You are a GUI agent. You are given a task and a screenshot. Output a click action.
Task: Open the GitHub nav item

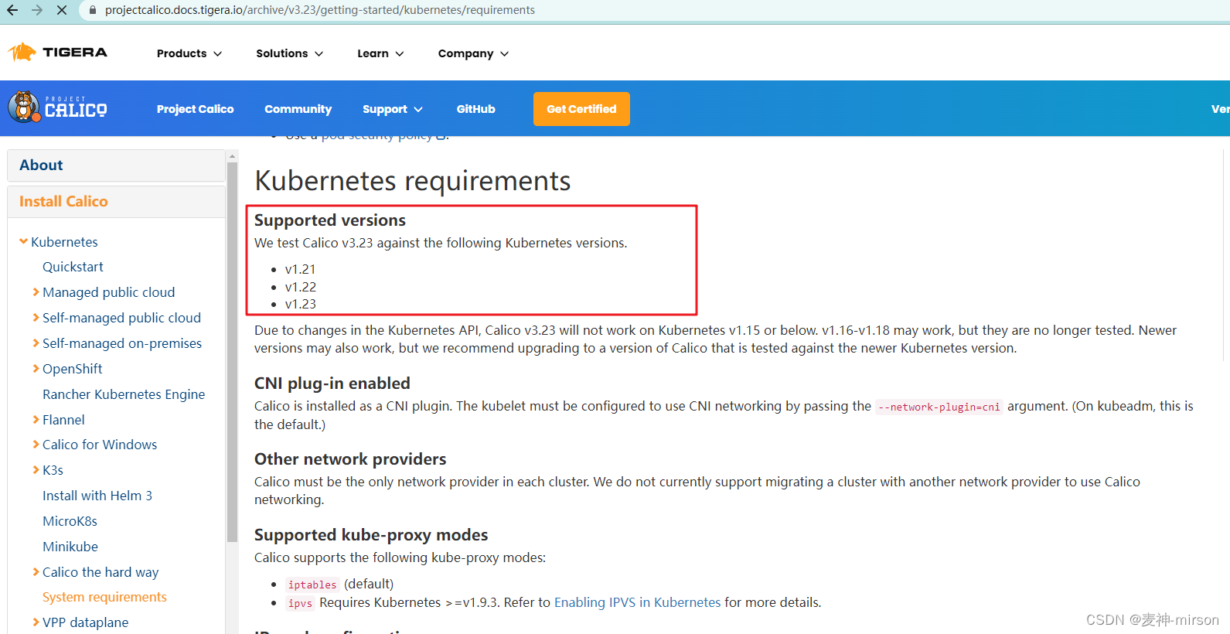[475, 109]
